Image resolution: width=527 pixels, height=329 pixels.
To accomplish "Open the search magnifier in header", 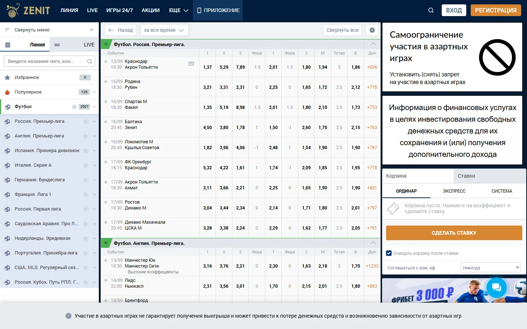I will [431, 10].
